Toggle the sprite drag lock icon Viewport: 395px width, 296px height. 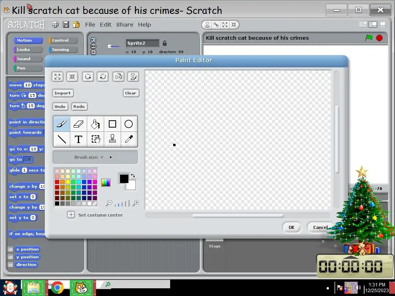click(x=165, y=43)
